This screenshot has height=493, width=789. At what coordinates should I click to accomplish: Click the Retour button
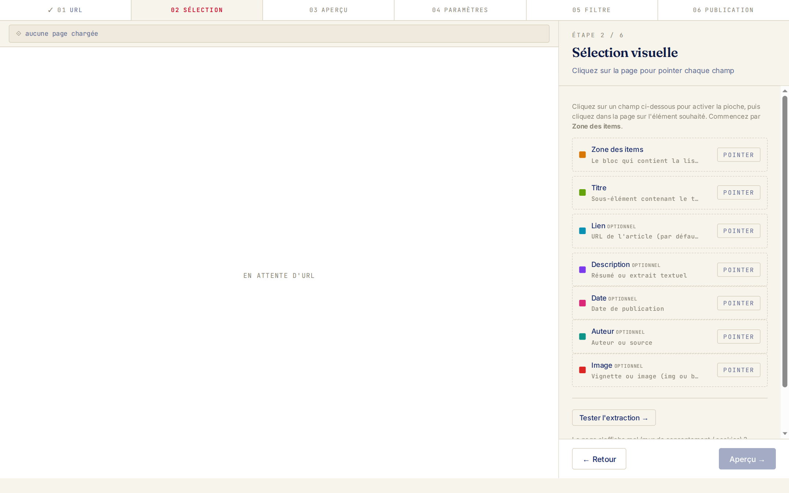(599, 459)
